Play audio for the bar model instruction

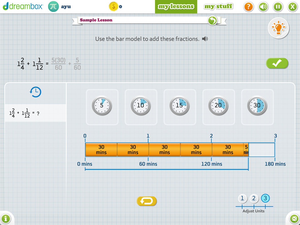pos(205,39)
